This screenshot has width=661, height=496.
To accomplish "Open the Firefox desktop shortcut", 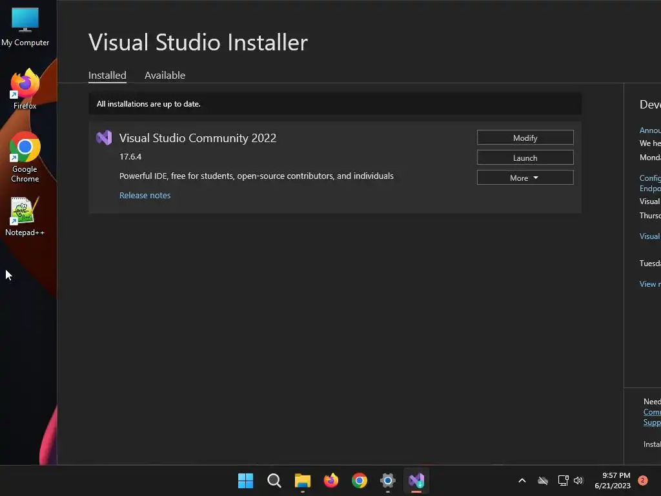I will tap(25, 89).
